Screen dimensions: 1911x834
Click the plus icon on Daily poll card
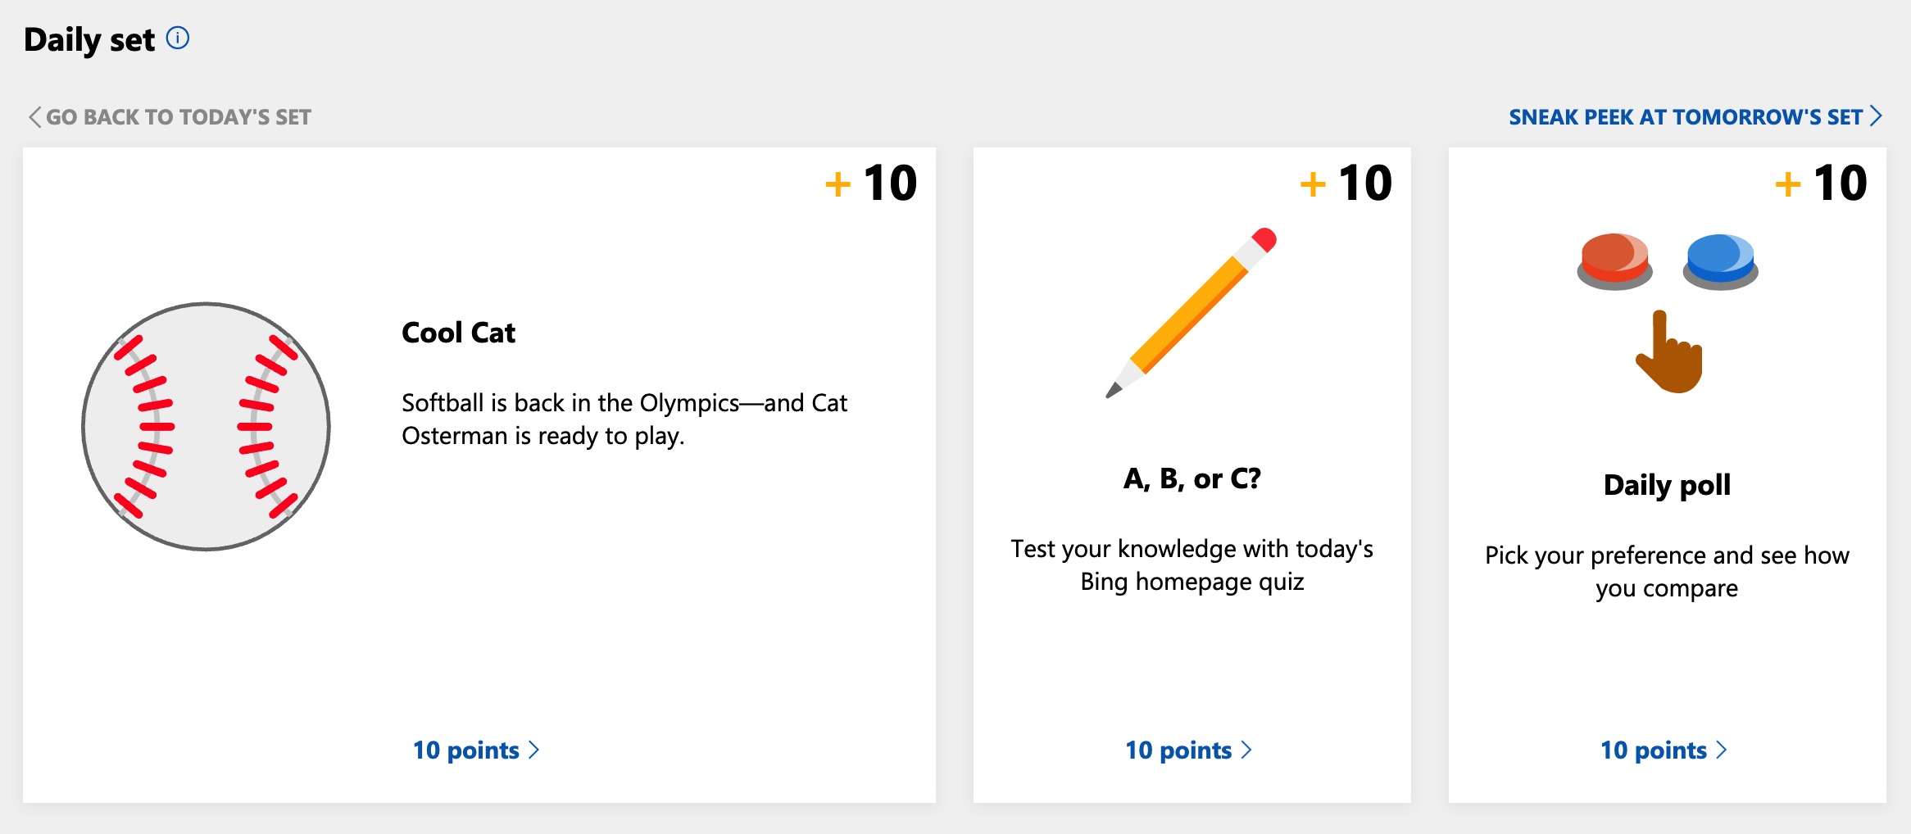pyautogui.click(x=1787, y=184)
